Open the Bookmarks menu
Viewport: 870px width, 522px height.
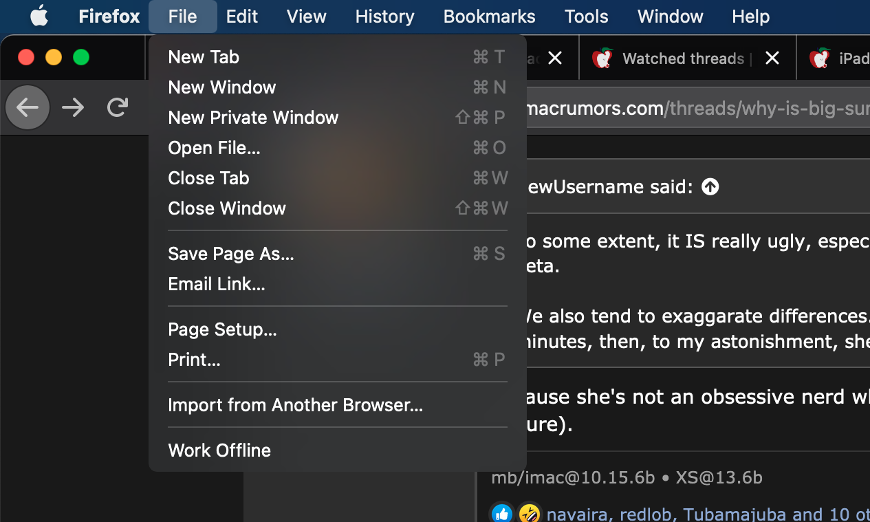489,17
